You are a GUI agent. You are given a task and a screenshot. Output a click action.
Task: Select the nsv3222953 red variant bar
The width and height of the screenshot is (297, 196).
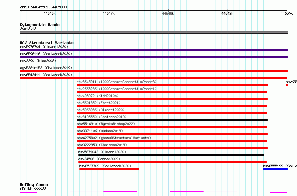pos(173,148)
